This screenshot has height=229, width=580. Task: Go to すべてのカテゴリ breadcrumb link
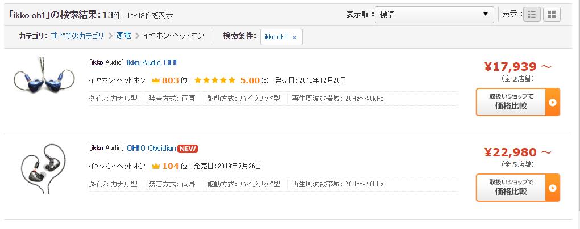click(77, 36)
